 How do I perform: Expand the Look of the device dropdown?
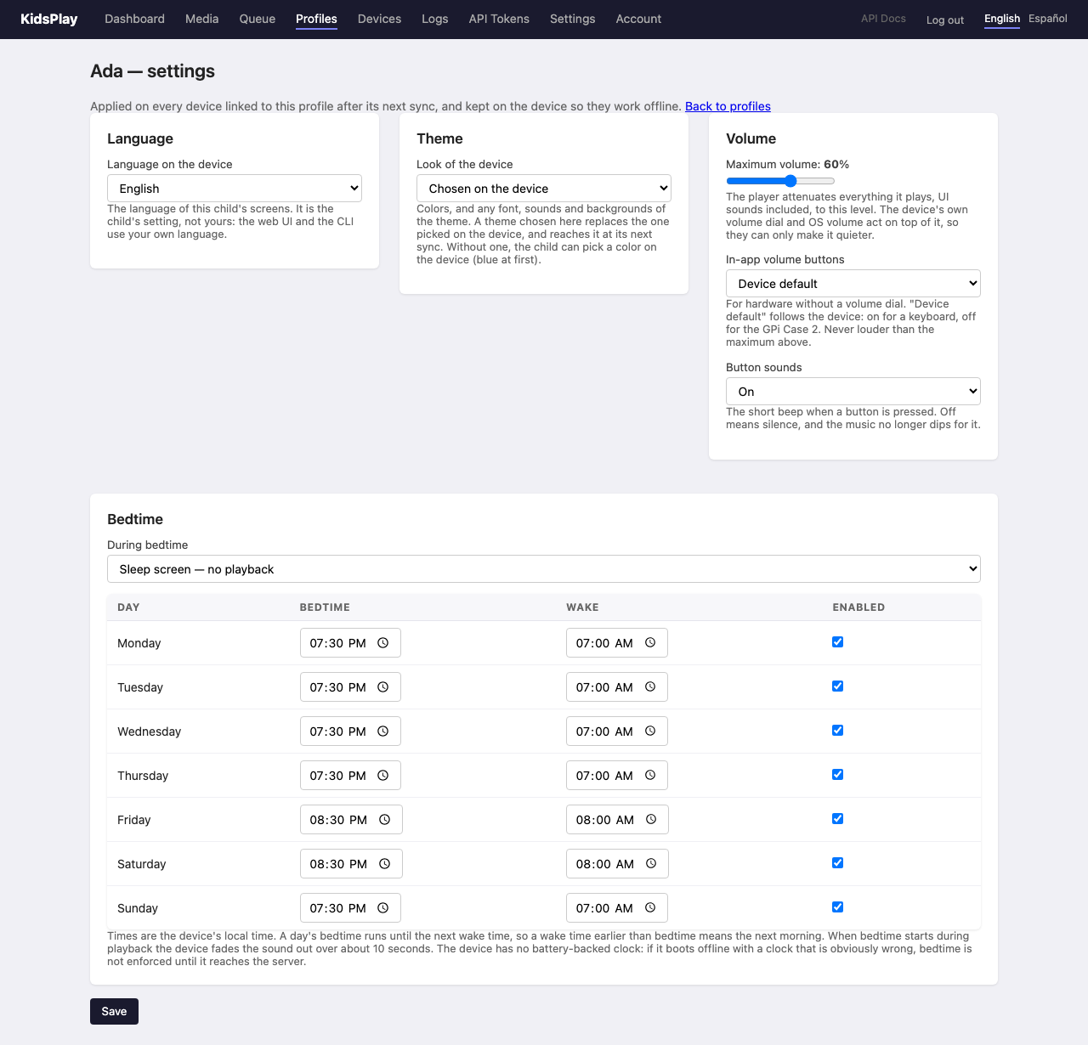coord(544,189)
